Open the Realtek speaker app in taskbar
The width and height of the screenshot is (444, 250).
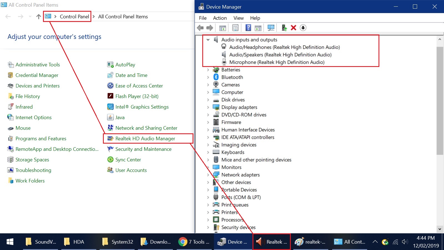(271, 242)
